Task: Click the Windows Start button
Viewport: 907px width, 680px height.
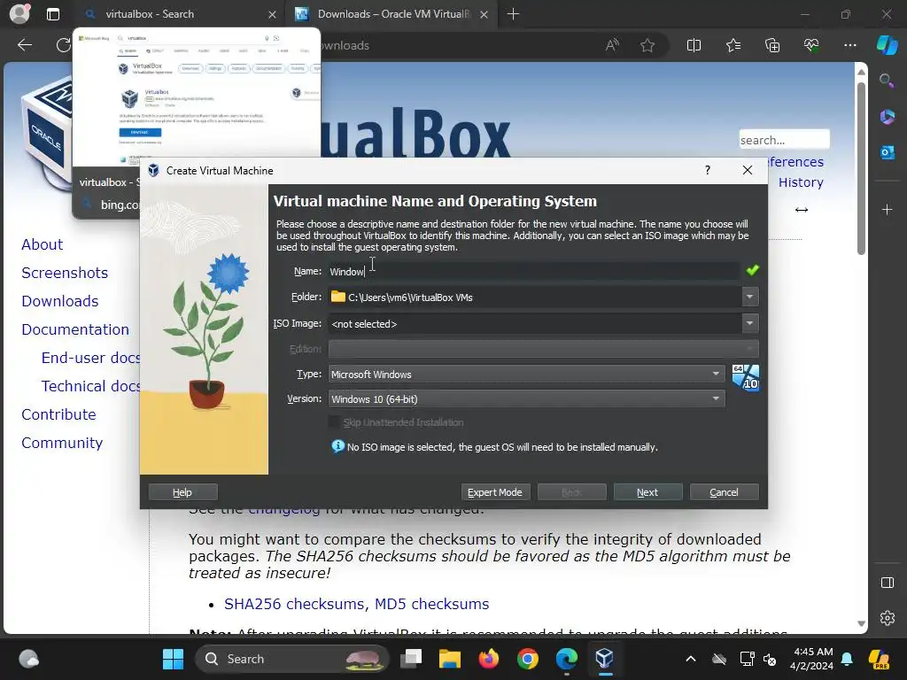Action: [x=173, y=659]
